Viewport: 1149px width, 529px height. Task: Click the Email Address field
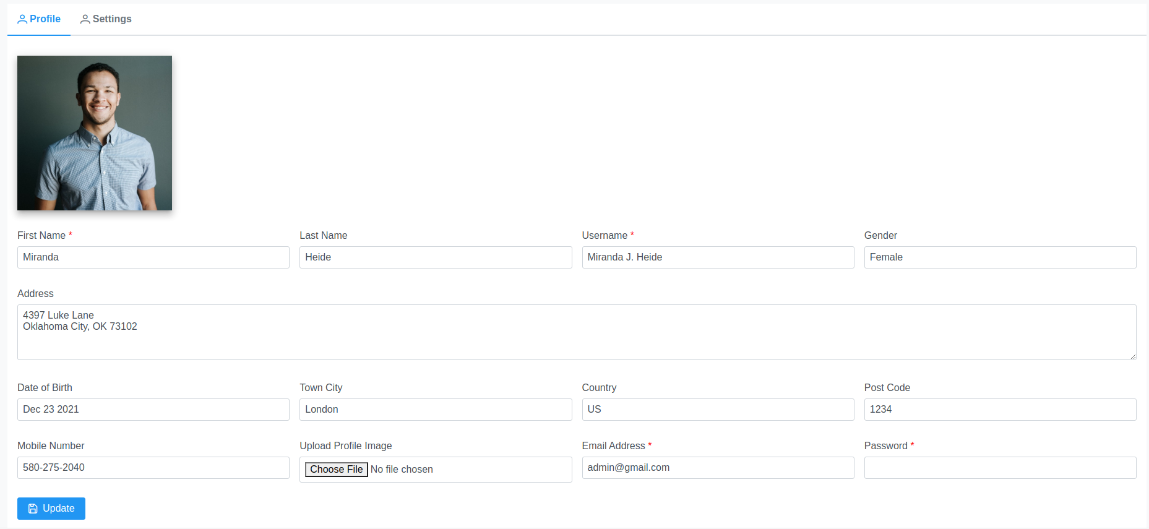pyautogui.click(x=717, y=468)
